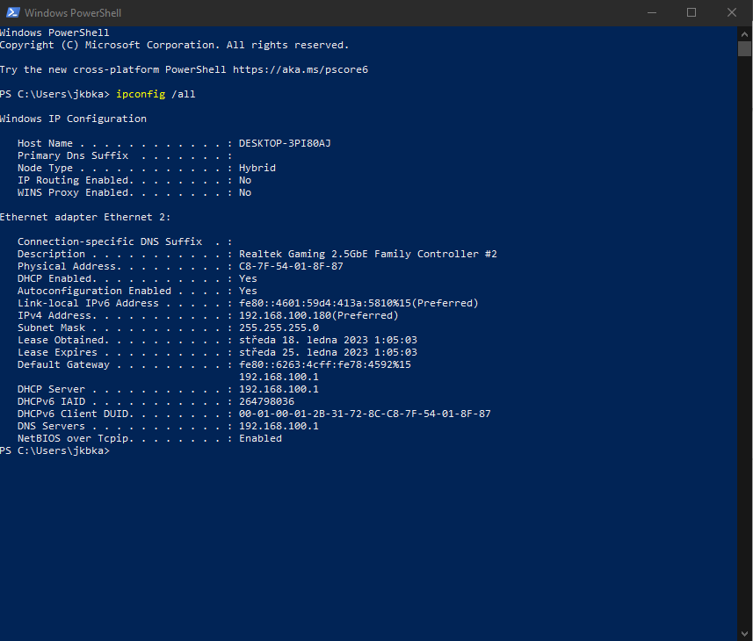This screenshot has height=641, width=753.
Task: Click the DHCPv6 Client DUID value
Action: (x=365, y=414)
